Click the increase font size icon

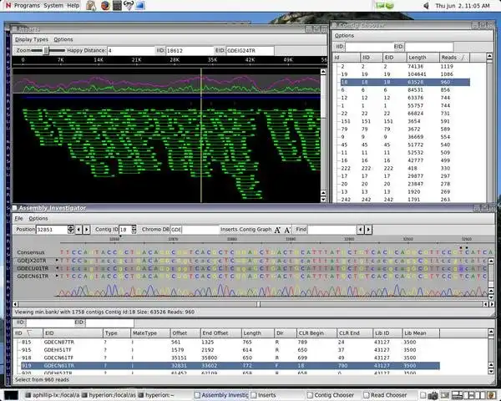pyautogui.click(x=277, y=230)
